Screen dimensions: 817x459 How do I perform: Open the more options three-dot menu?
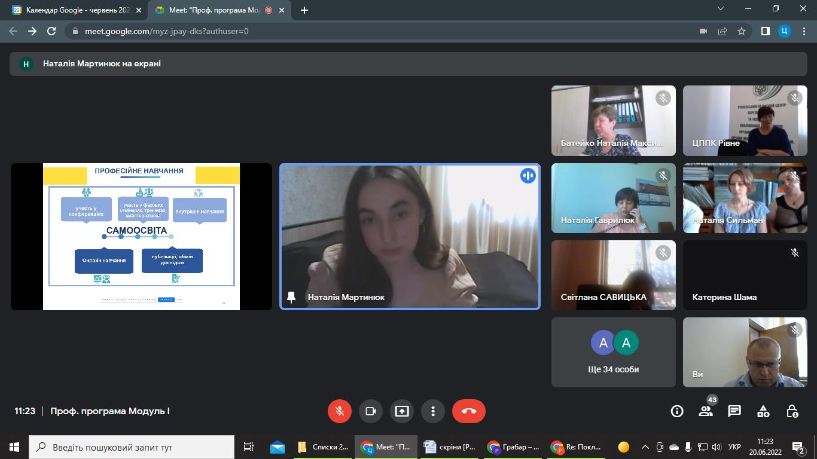pyautogui.click(x=433, y=411)
